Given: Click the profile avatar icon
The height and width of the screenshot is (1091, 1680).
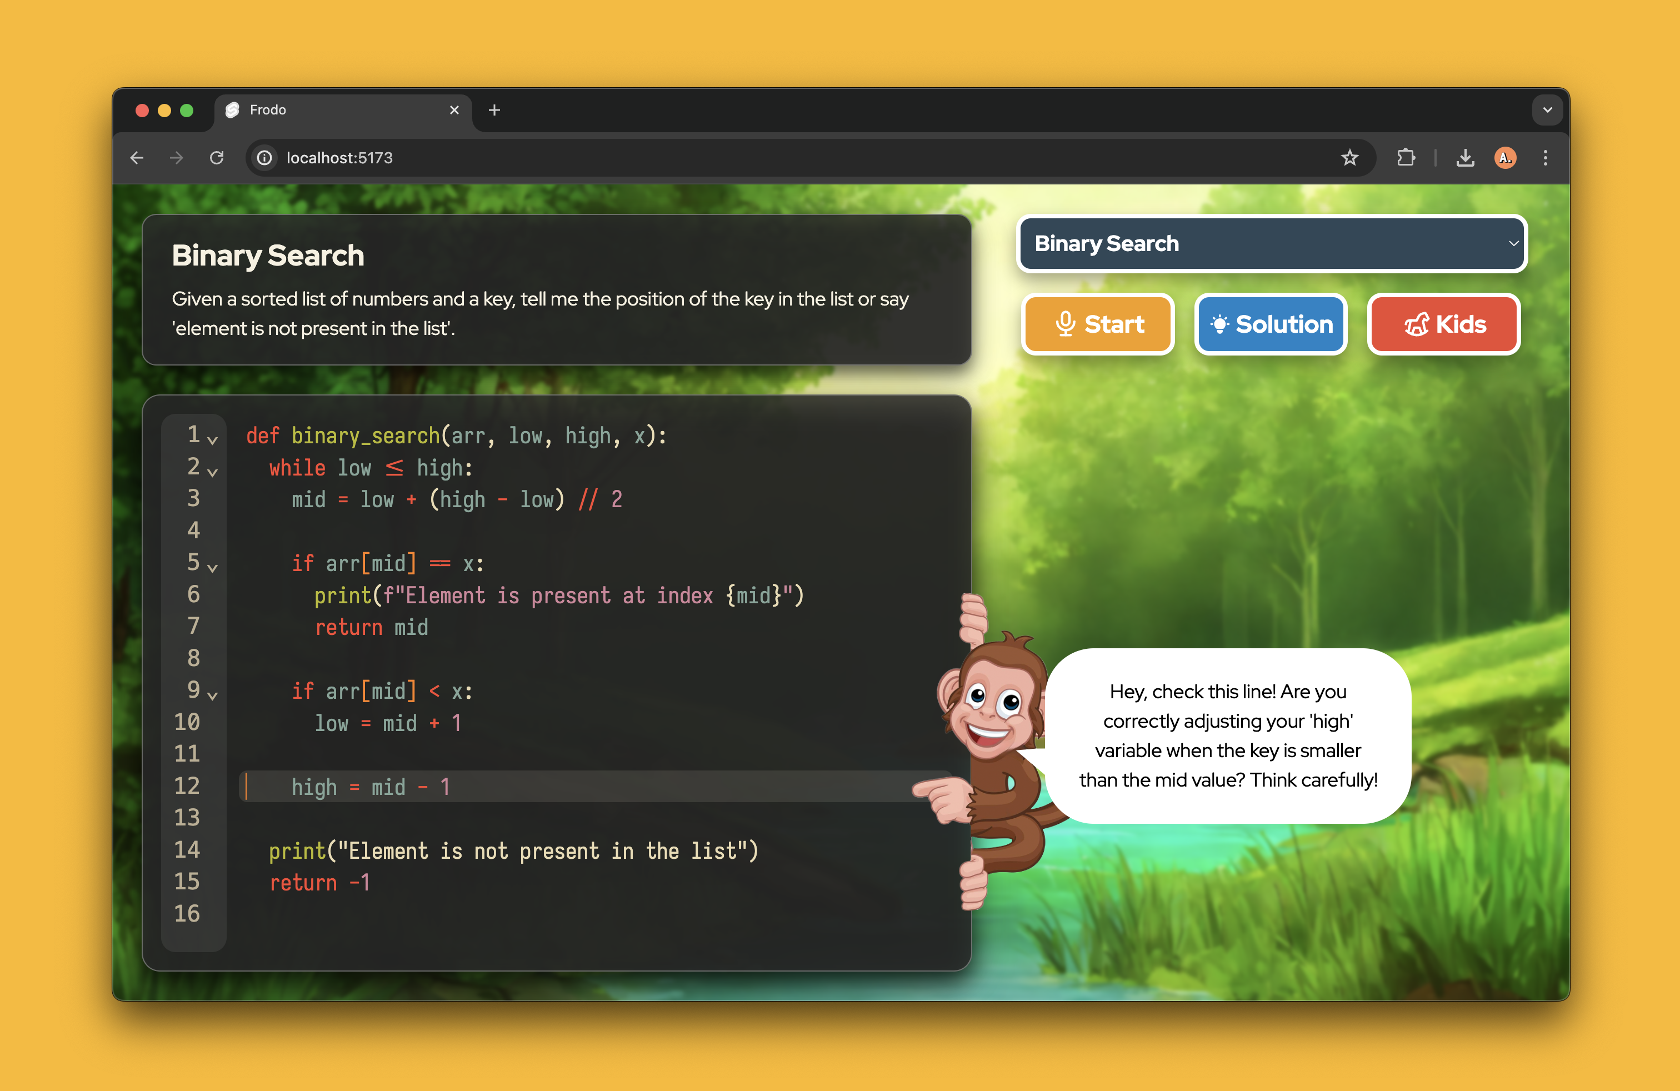Looking at the screenshot, I should tap(1504, 157).
